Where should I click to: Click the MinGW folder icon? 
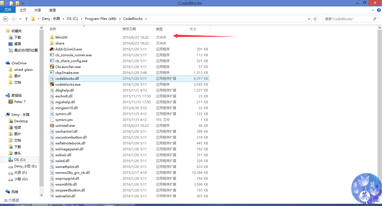[52, 37]
